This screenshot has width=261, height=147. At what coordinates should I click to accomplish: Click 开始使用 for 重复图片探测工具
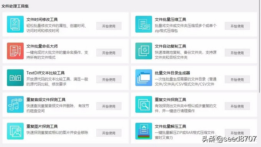(x=109, y=133)
